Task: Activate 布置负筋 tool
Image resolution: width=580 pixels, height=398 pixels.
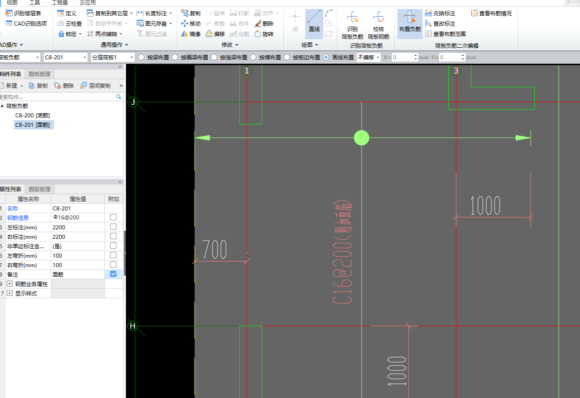Action: coord(410,23)
